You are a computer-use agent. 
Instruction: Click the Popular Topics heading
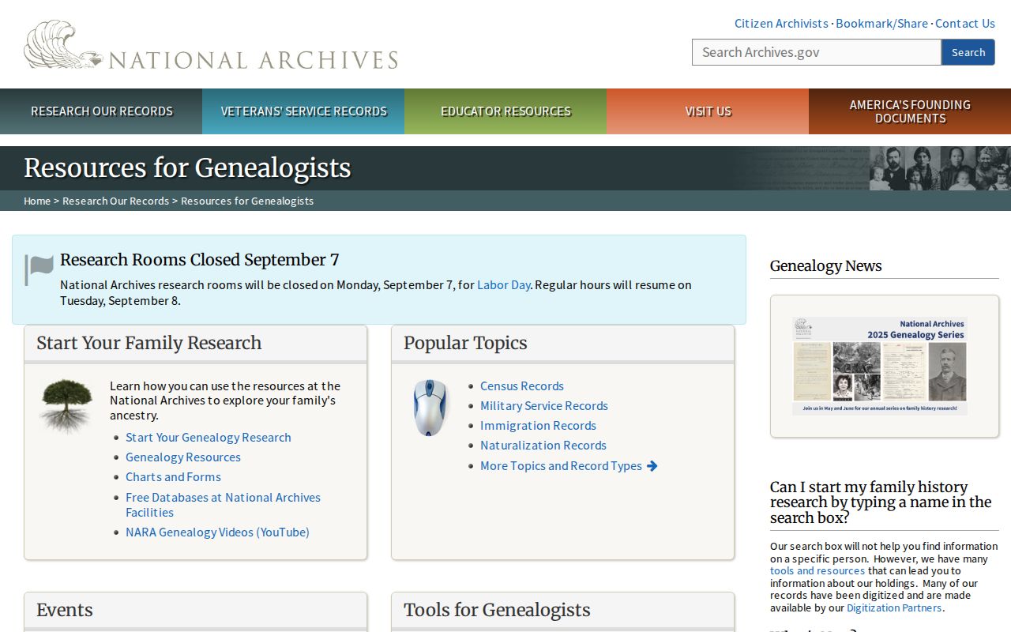465,343
